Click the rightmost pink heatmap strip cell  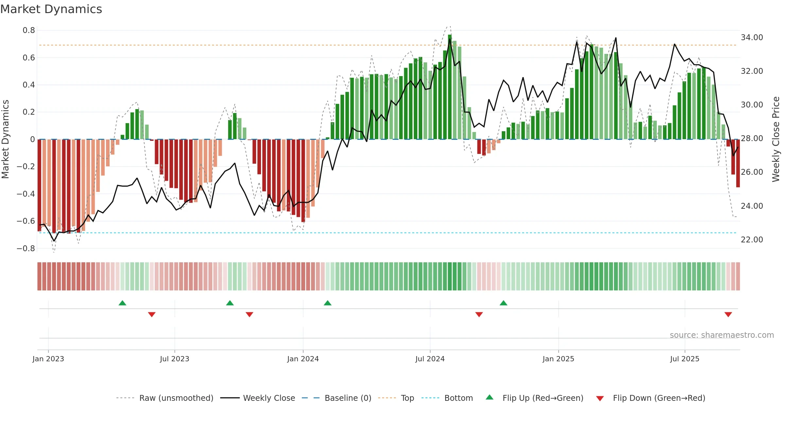coord(738,276)
